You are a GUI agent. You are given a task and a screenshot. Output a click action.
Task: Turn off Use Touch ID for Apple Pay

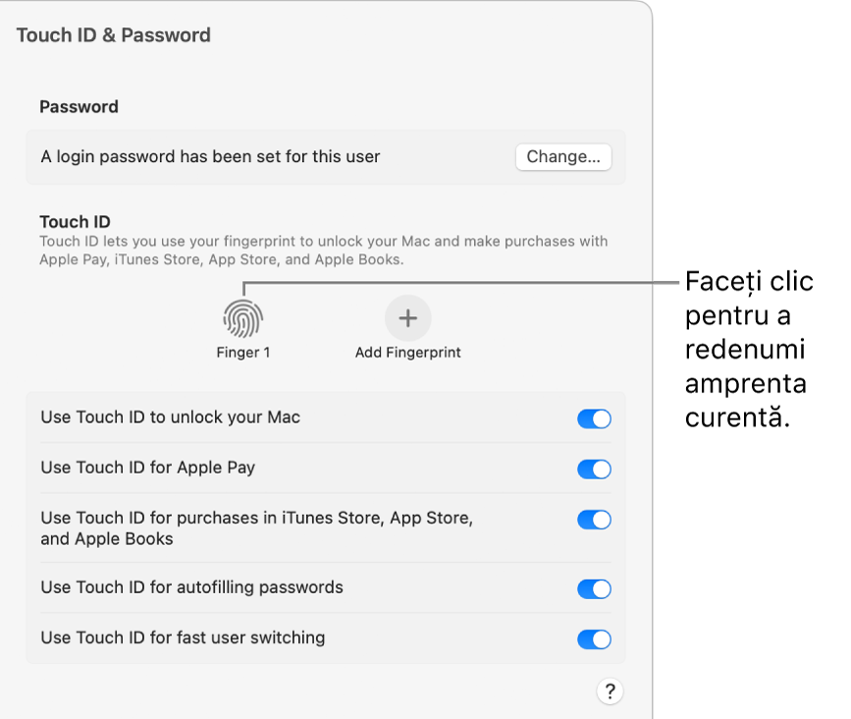point(593,469)
